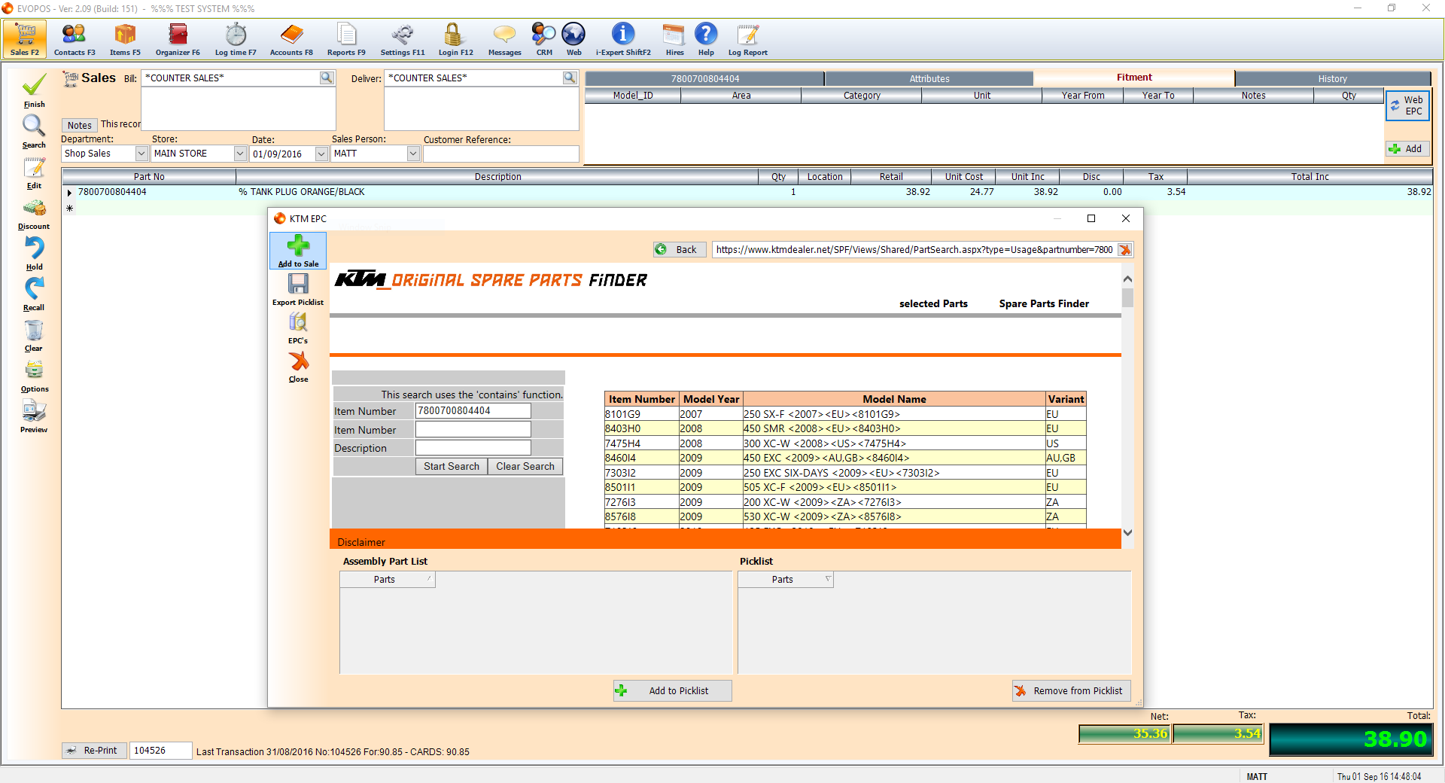
Task: Open the Sales F2 module
Action: 25,39
